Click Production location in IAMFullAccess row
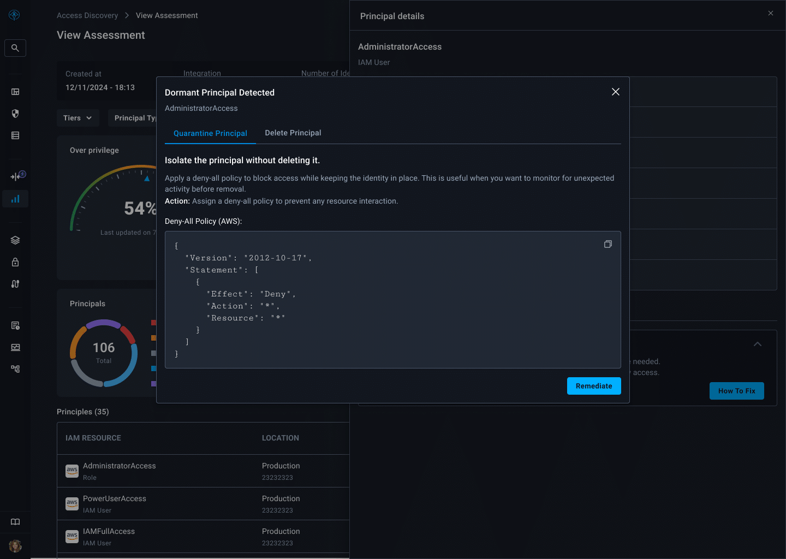 point(281,531)
